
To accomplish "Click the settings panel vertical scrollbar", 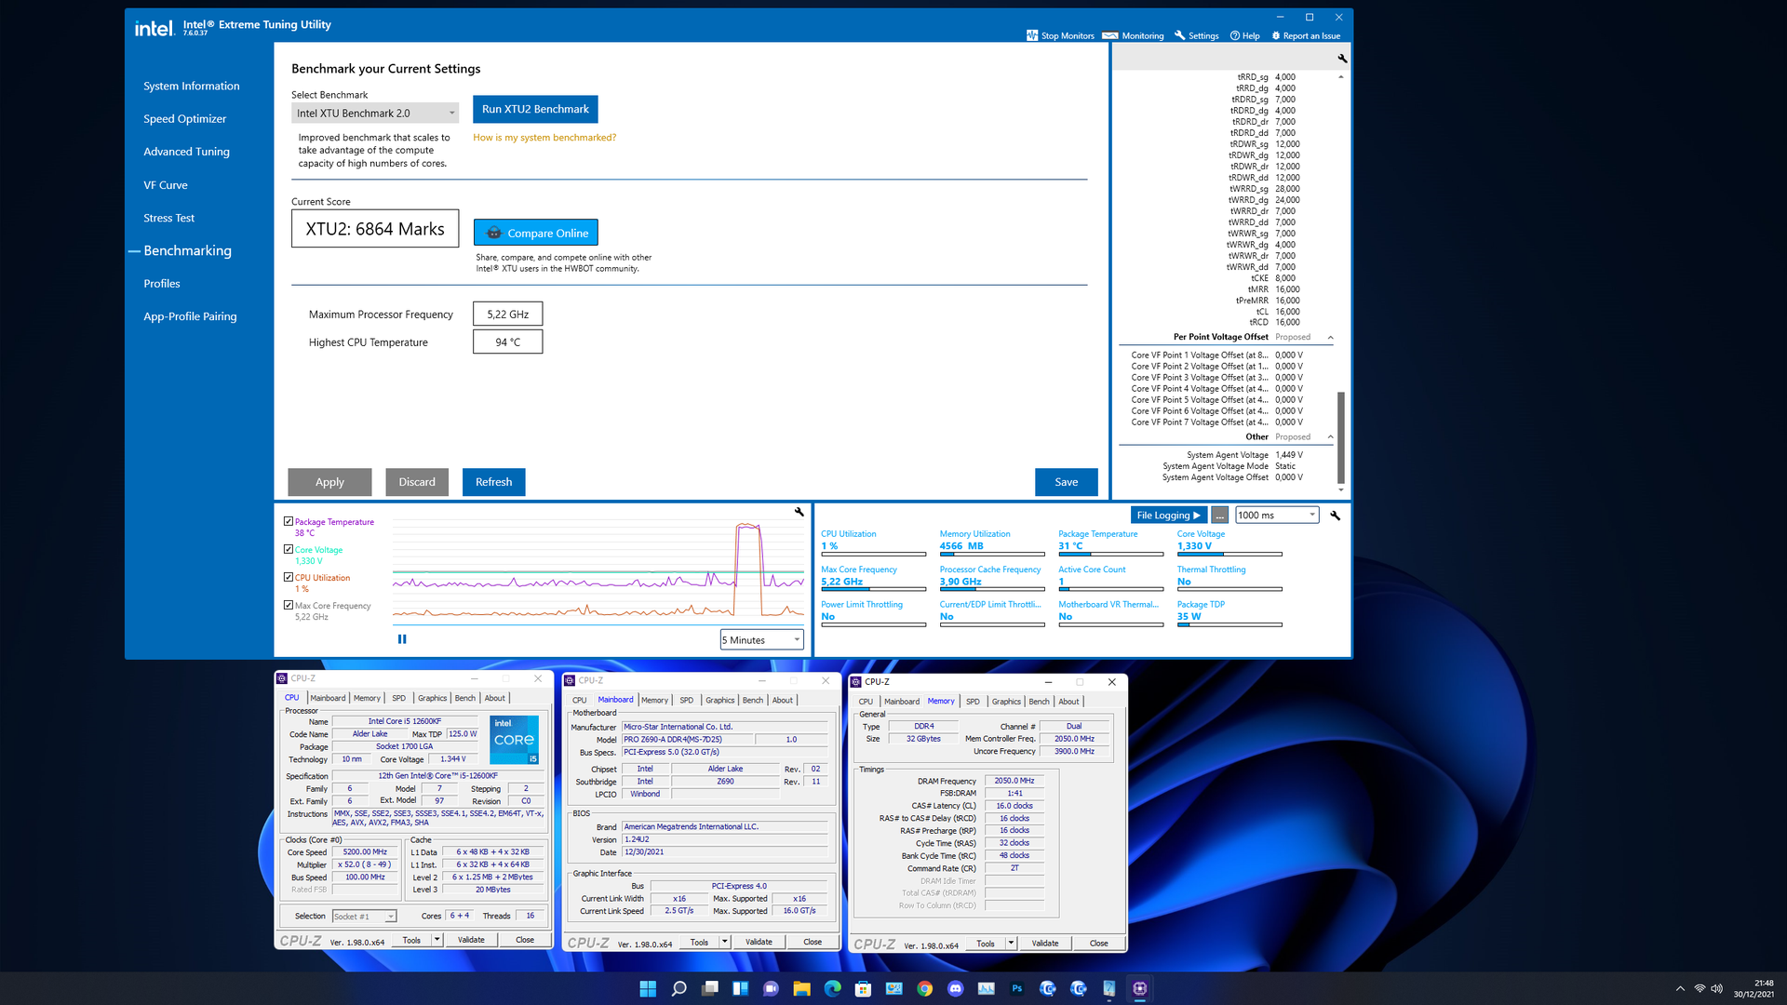I will coord(1341,437).
